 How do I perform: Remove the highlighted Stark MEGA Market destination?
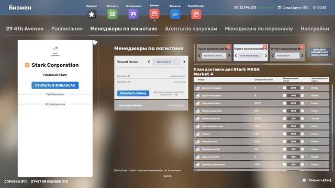point(265,47)
